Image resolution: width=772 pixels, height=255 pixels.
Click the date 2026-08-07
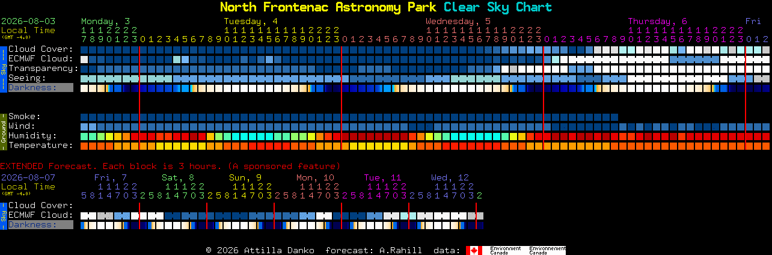(28, 177)
